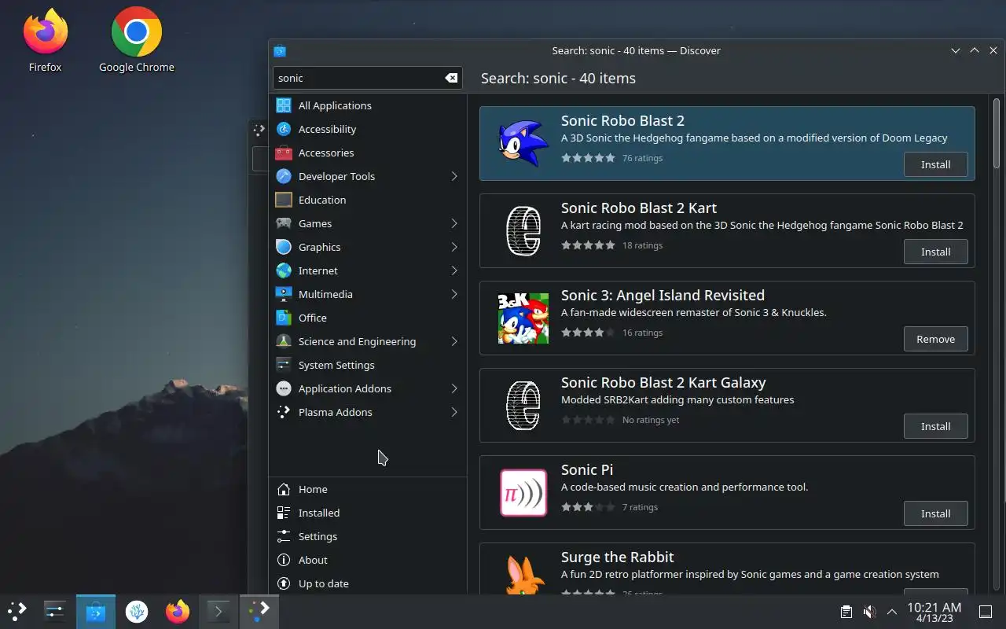
Task: Open Firefox from the desktop shortcut
Action: pyautogui.click(x=45, y=41)
